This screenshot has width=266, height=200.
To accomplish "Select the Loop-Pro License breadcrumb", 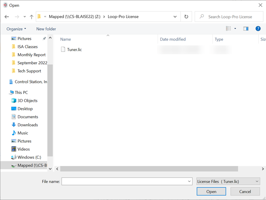I will (x=123, y=17).
